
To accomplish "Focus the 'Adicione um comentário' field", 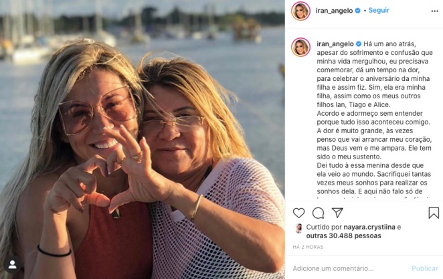I will tap(345, 268).
